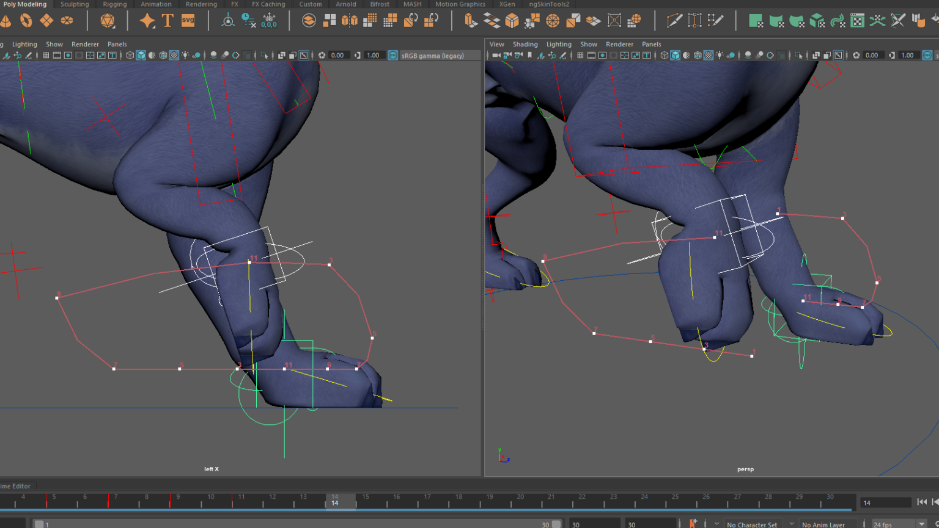
Task: Select the Multi-Cut tool from the shelf
Action: (x=674, y=20)
